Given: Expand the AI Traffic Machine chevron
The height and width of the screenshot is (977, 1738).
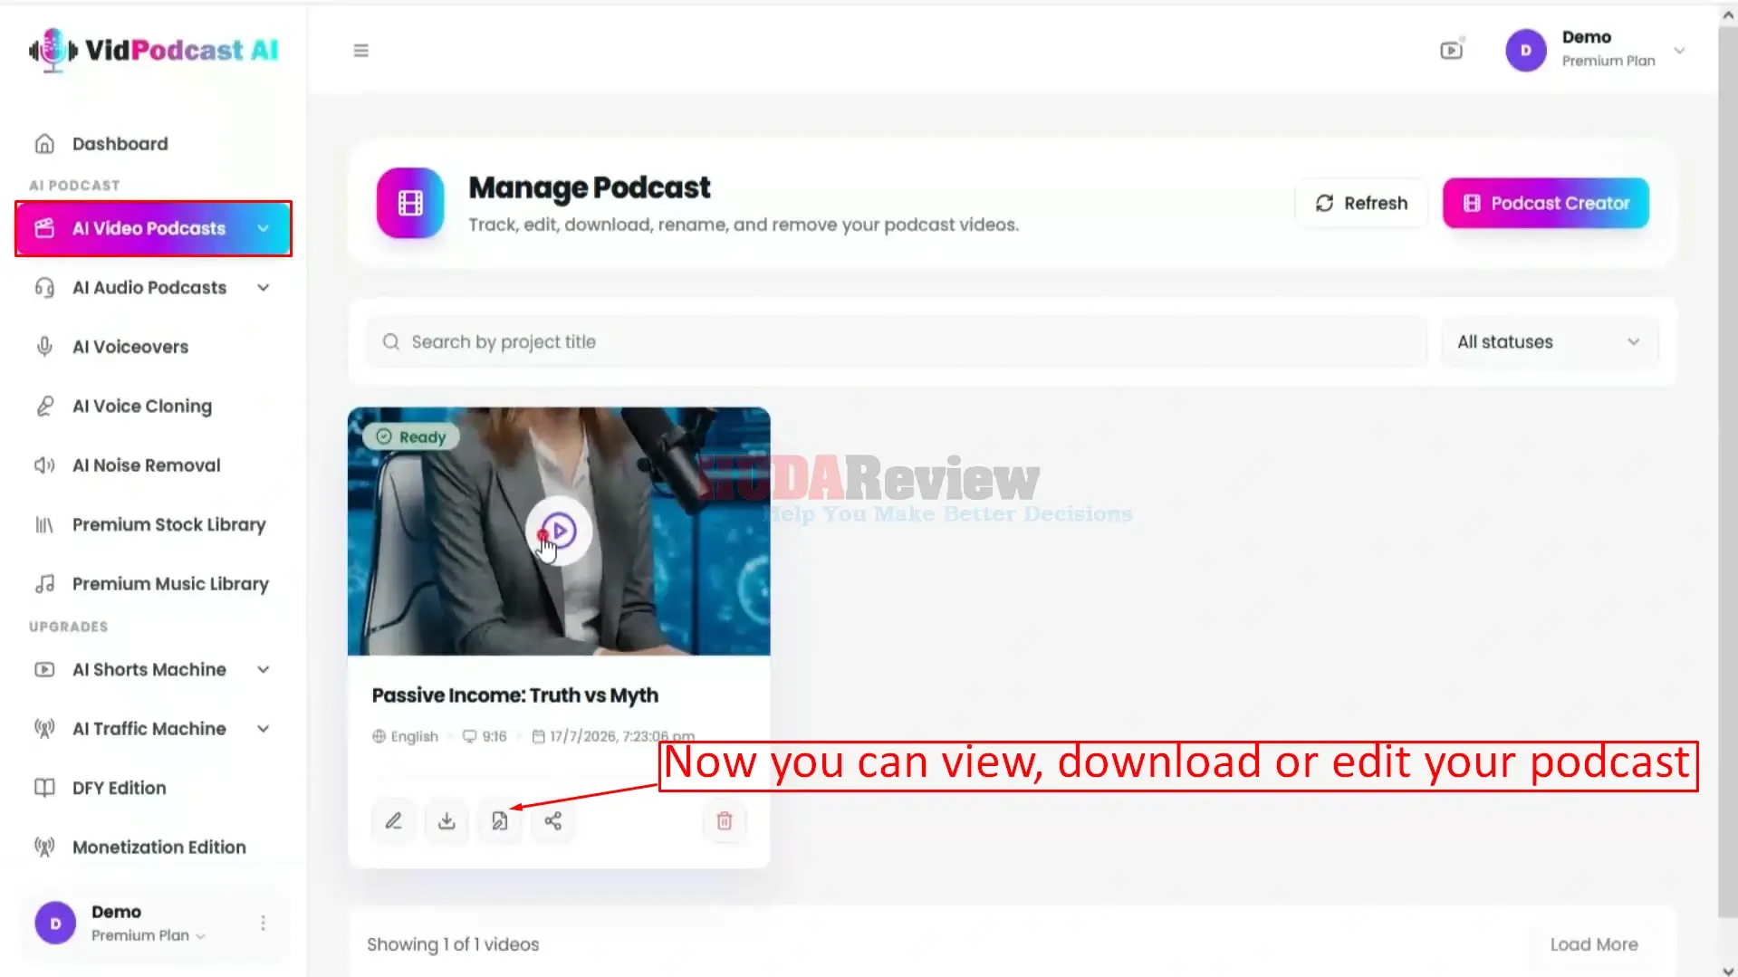Looking at the screenshot, I should (263, 729).
